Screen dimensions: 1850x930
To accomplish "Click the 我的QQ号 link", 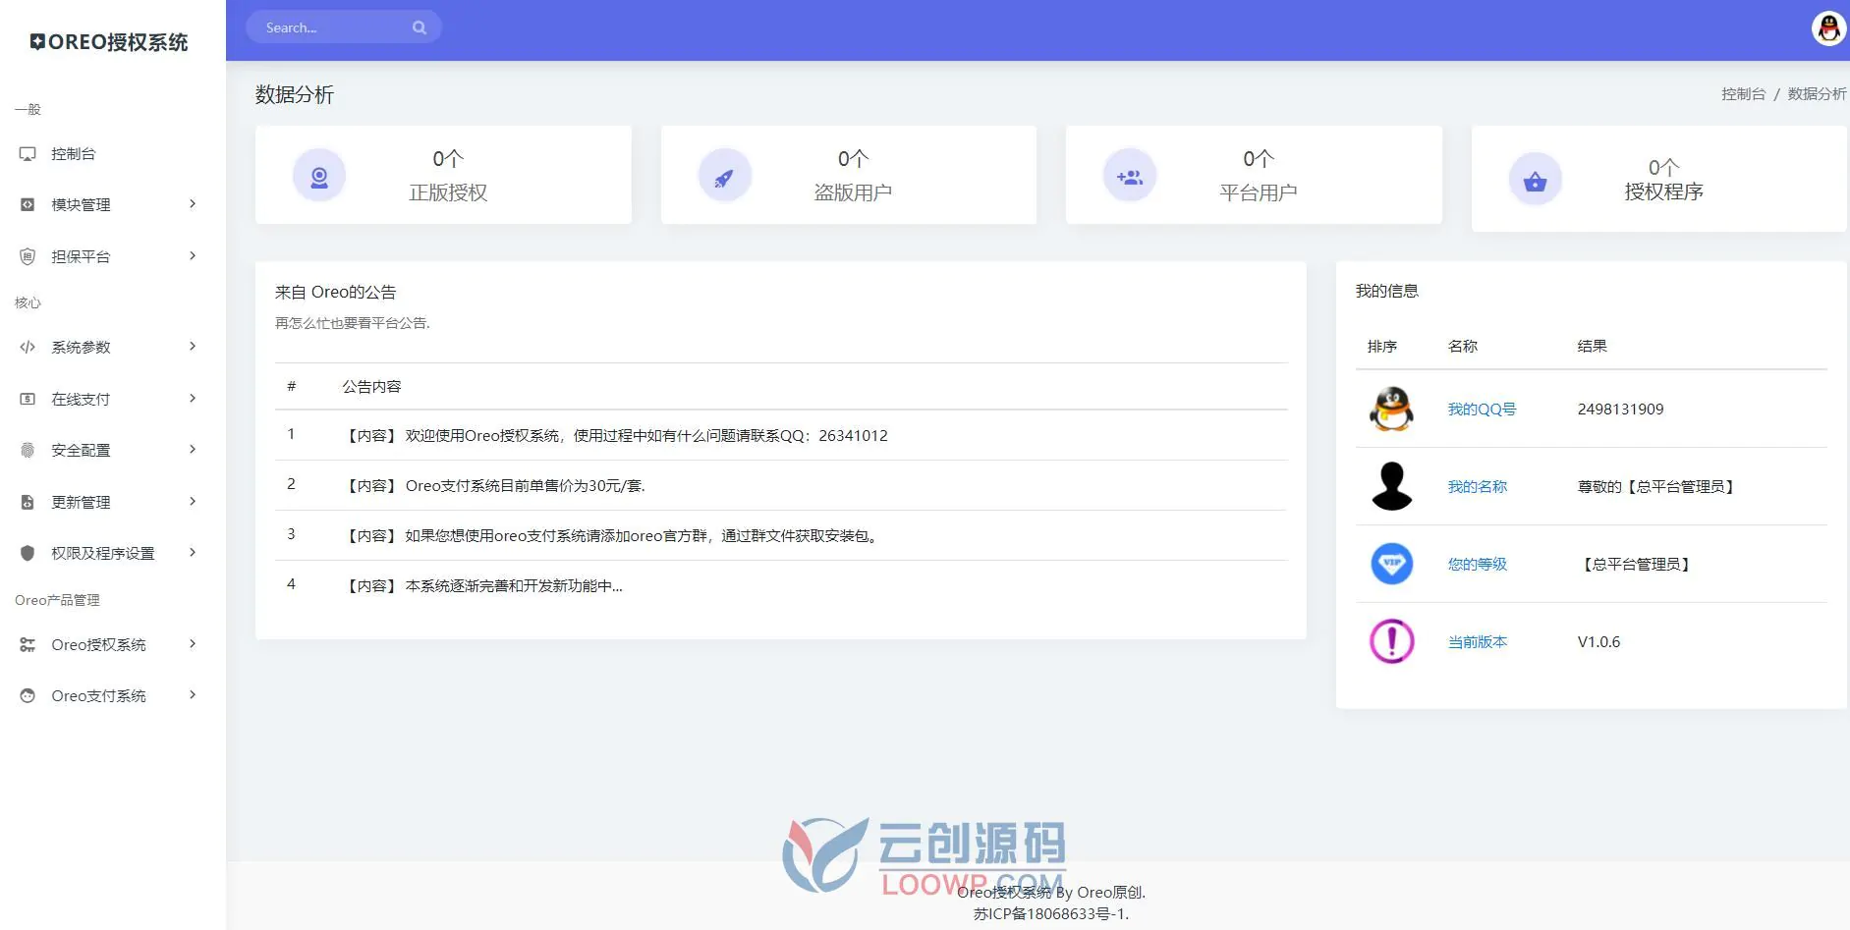I will [1482, 410].
